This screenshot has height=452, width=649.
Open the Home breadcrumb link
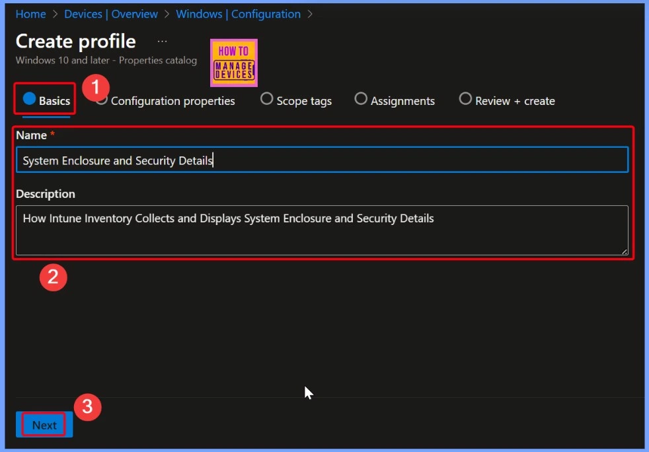point(30,14)
